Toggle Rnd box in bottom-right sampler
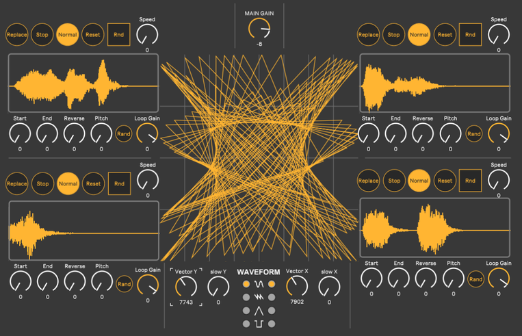 click(471, 181)
